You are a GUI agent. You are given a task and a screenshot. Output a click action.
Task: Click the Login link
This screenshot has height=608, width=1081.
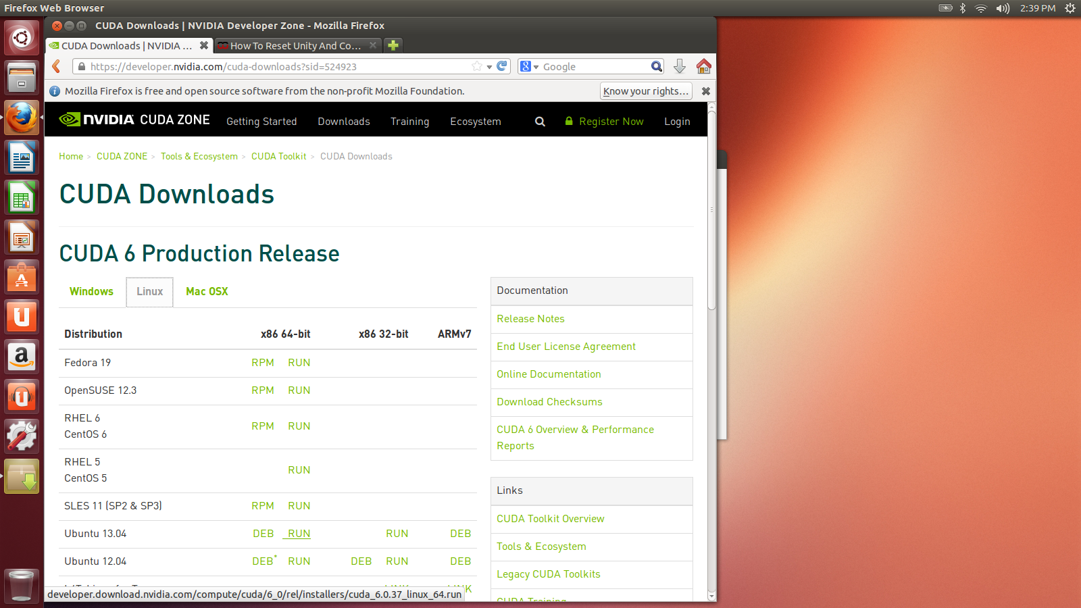pyautogui.click(x=677, y=122)
